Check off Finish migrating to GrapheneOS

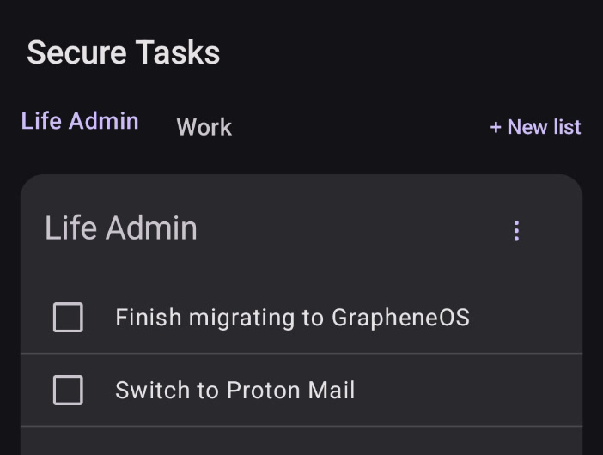tap(68, 317)
